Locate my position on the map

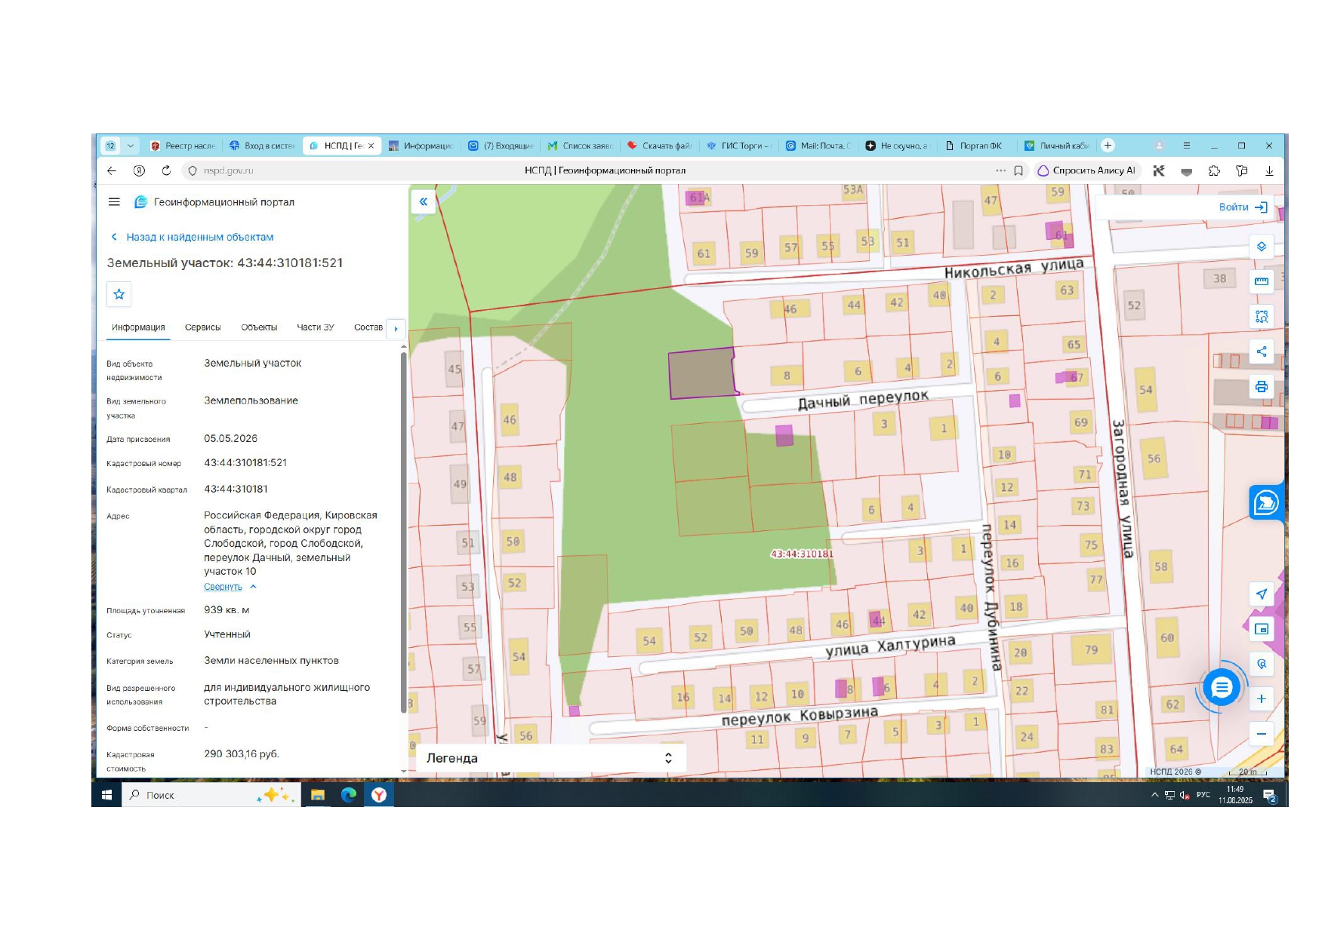click(x=1261, y=594)
